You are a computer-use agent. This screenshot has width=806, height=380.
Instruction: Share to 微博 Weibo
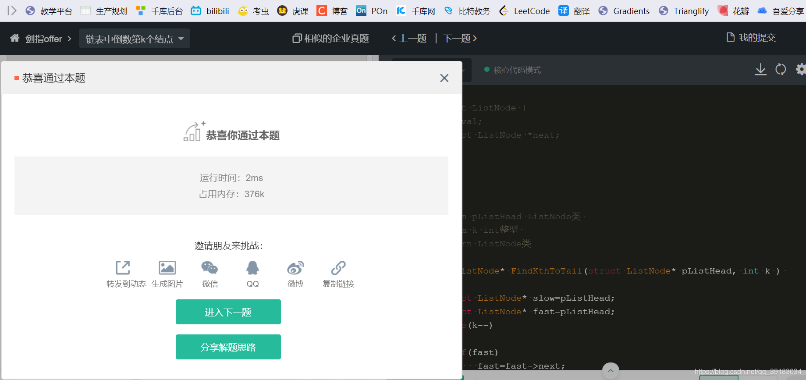(295, 268)
